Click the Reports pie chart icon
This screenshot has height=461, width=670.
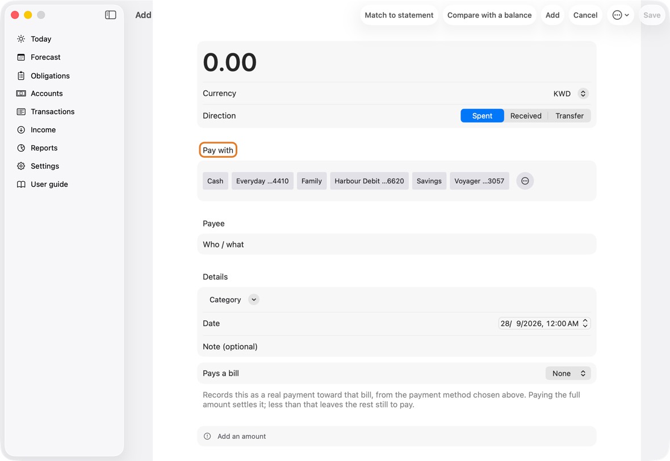(21, 148)
